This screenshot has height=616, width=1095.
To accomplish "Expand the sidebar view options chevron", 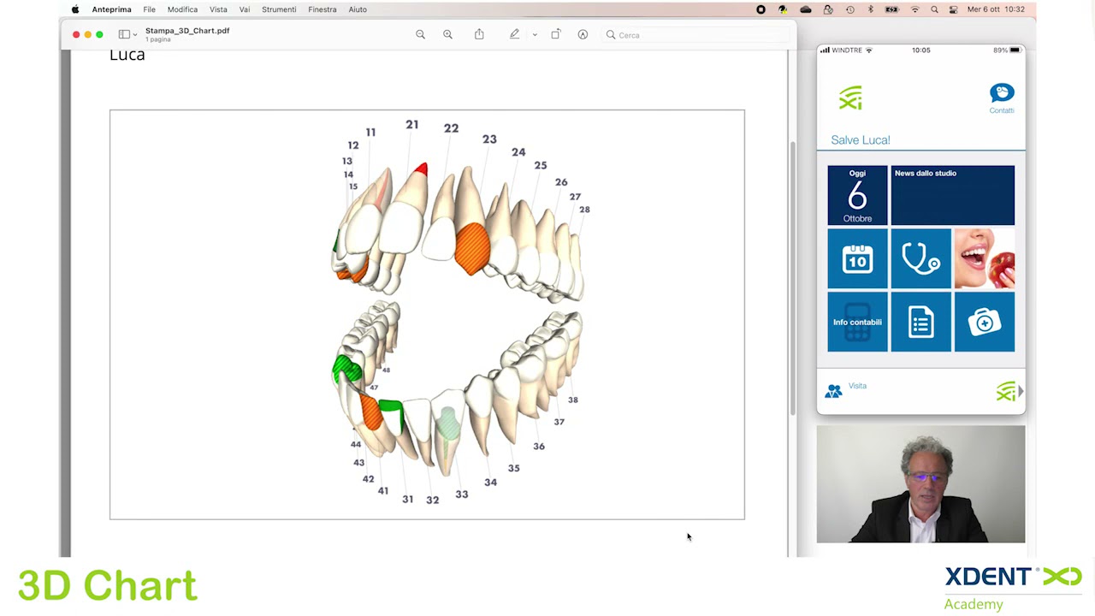I will coord(135,35).
